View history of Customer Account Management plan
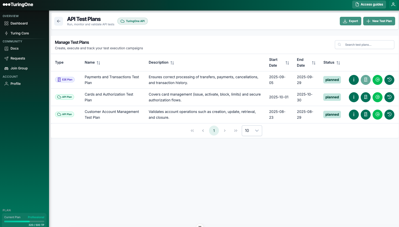Viewport: 399px width, 227px height. click(389, 115)
